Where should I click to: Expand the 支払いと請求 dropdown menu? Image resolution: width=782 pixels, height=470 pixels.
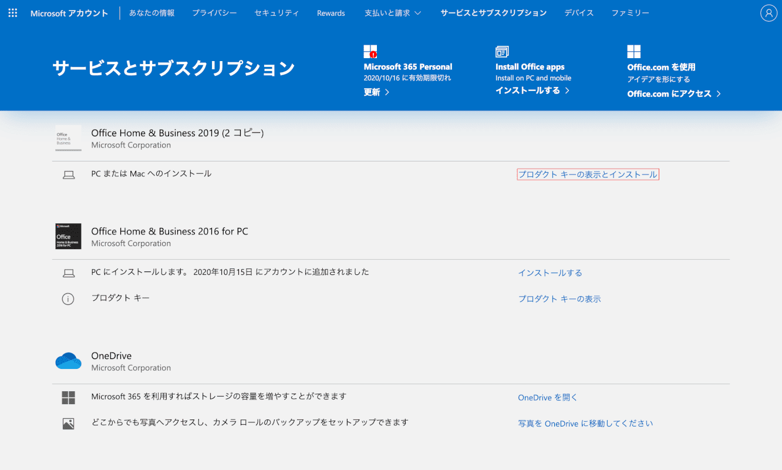(393, 13)
